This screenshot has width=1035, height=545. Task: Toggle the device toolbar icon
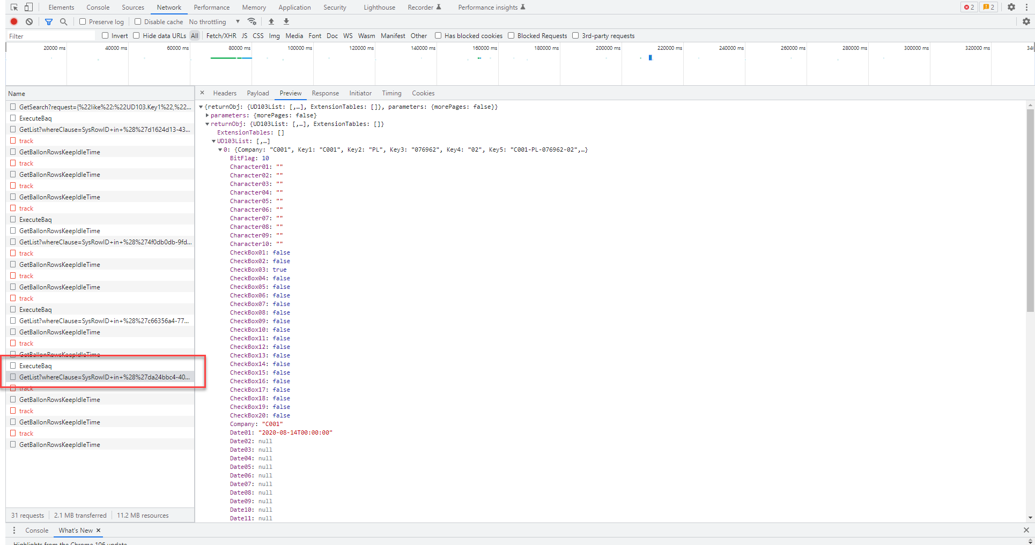click(x=28, y=7)
